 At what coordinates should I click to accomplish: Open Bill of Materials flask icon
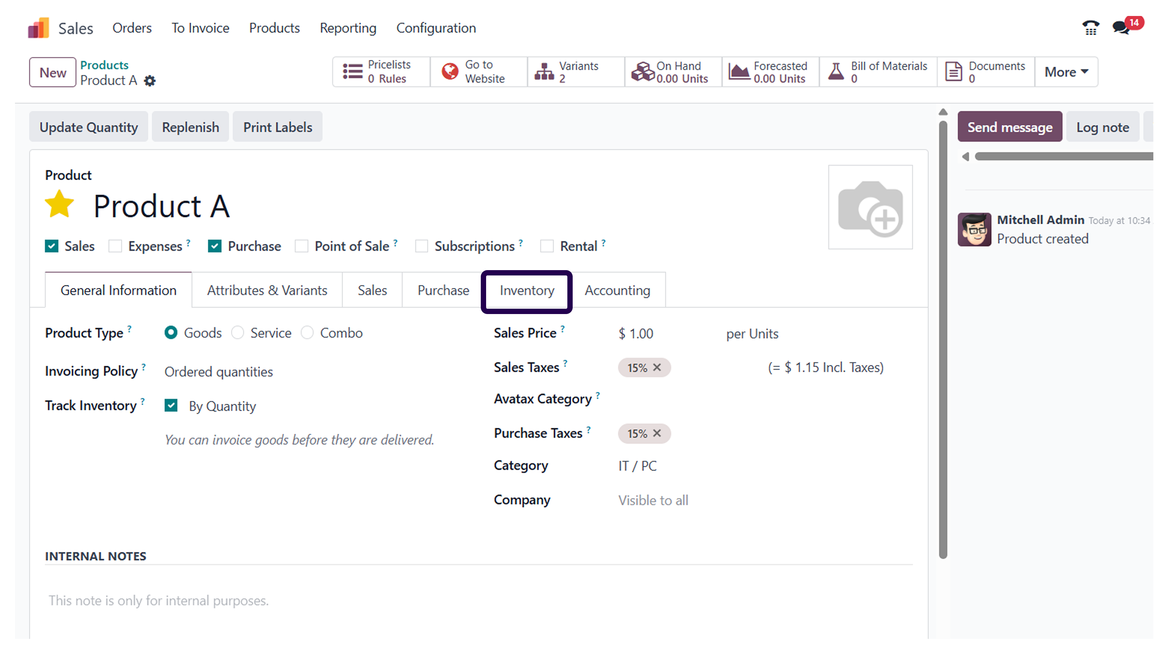pos(836,72)
